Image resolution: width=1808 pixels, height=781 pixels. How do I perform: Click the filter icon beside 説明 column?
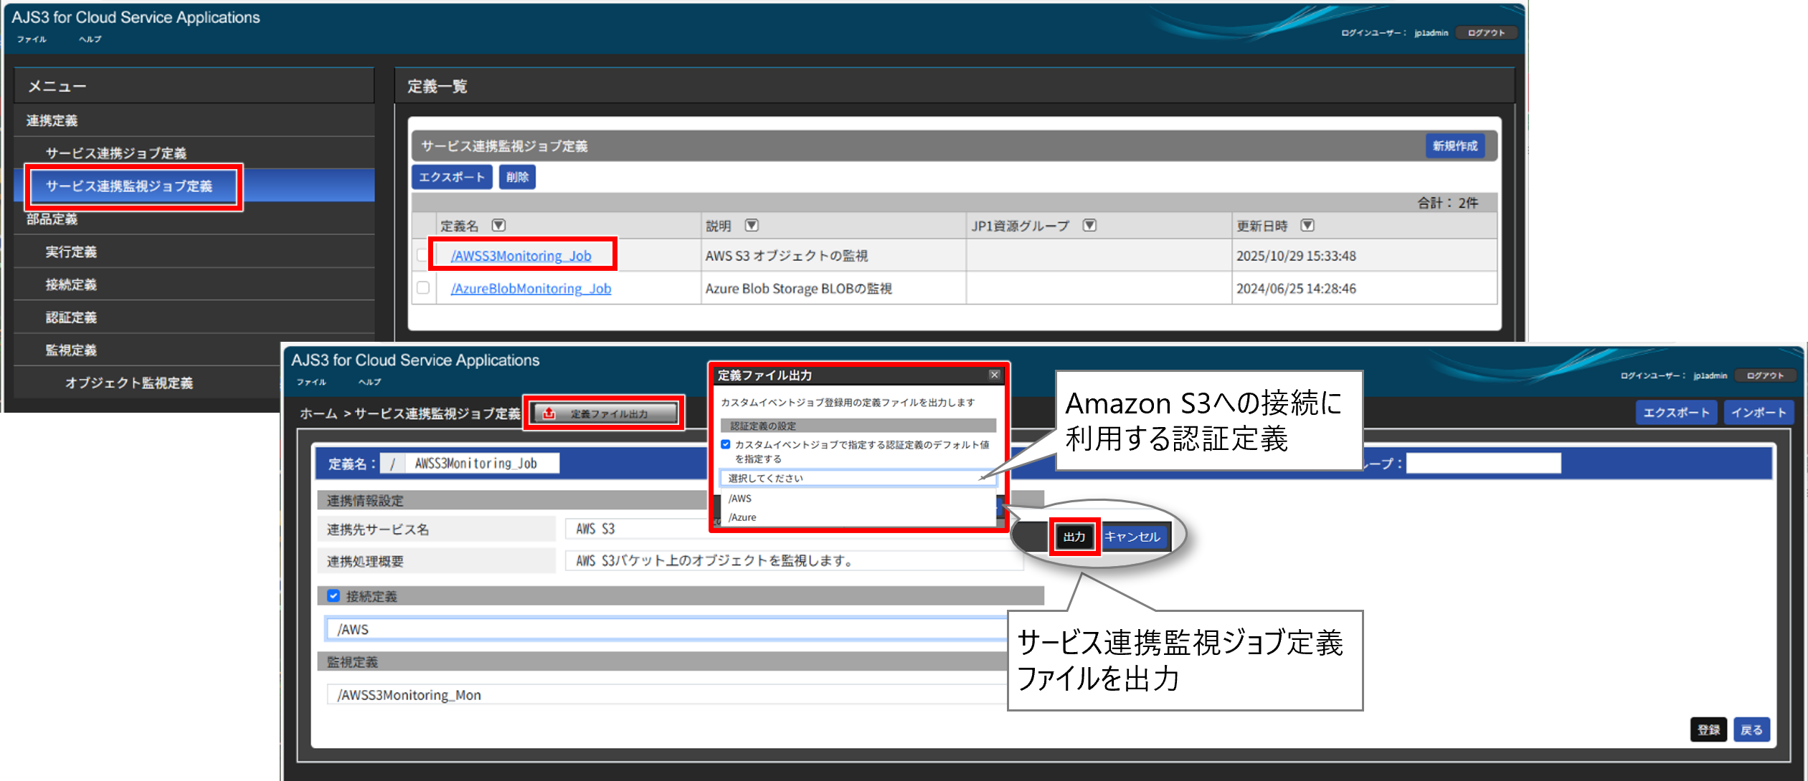pos(752,226)
